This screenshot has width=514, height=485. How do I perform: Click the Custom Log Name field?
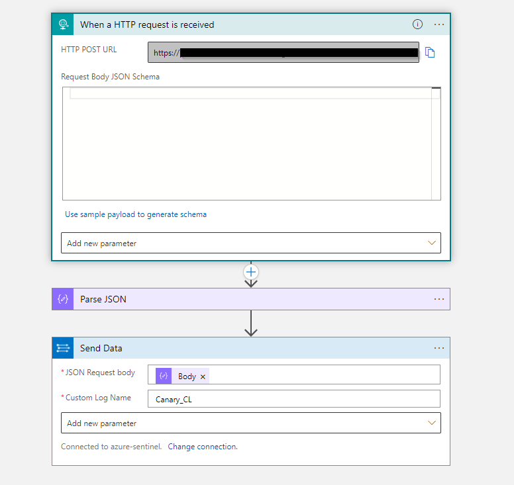[x=293, y=399]
